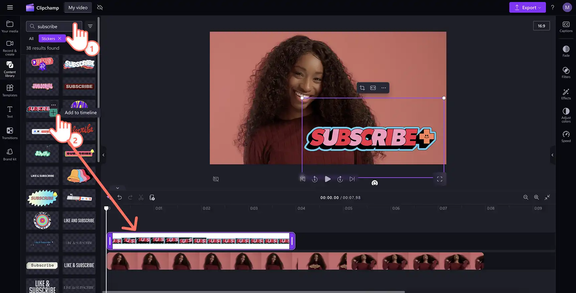This screenshot has height=293, width=576.
Task: Open Templates panel
Action: 10,90
